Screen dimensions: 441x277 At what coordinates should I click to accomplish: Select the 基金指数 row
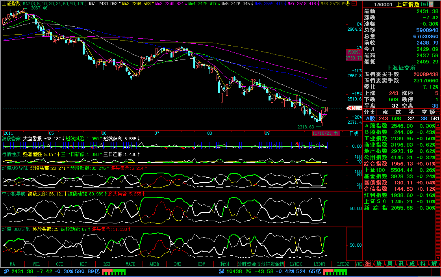[400, 176]
